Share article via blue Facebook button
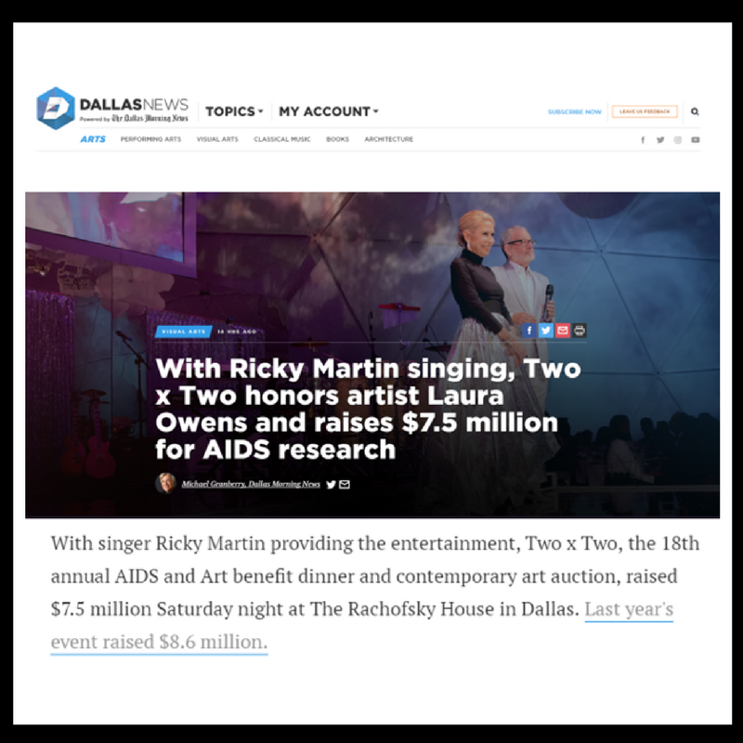 click(x=529, y=331)
